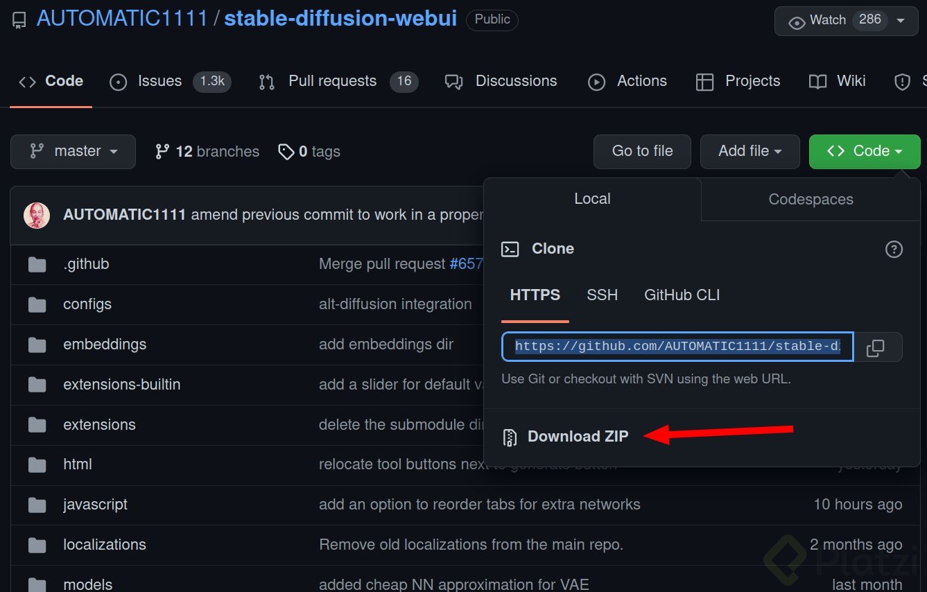927x592 pixels.
Task: Select the HTTPS clone option
Action: pyautogui.click(x=535, y=295)
